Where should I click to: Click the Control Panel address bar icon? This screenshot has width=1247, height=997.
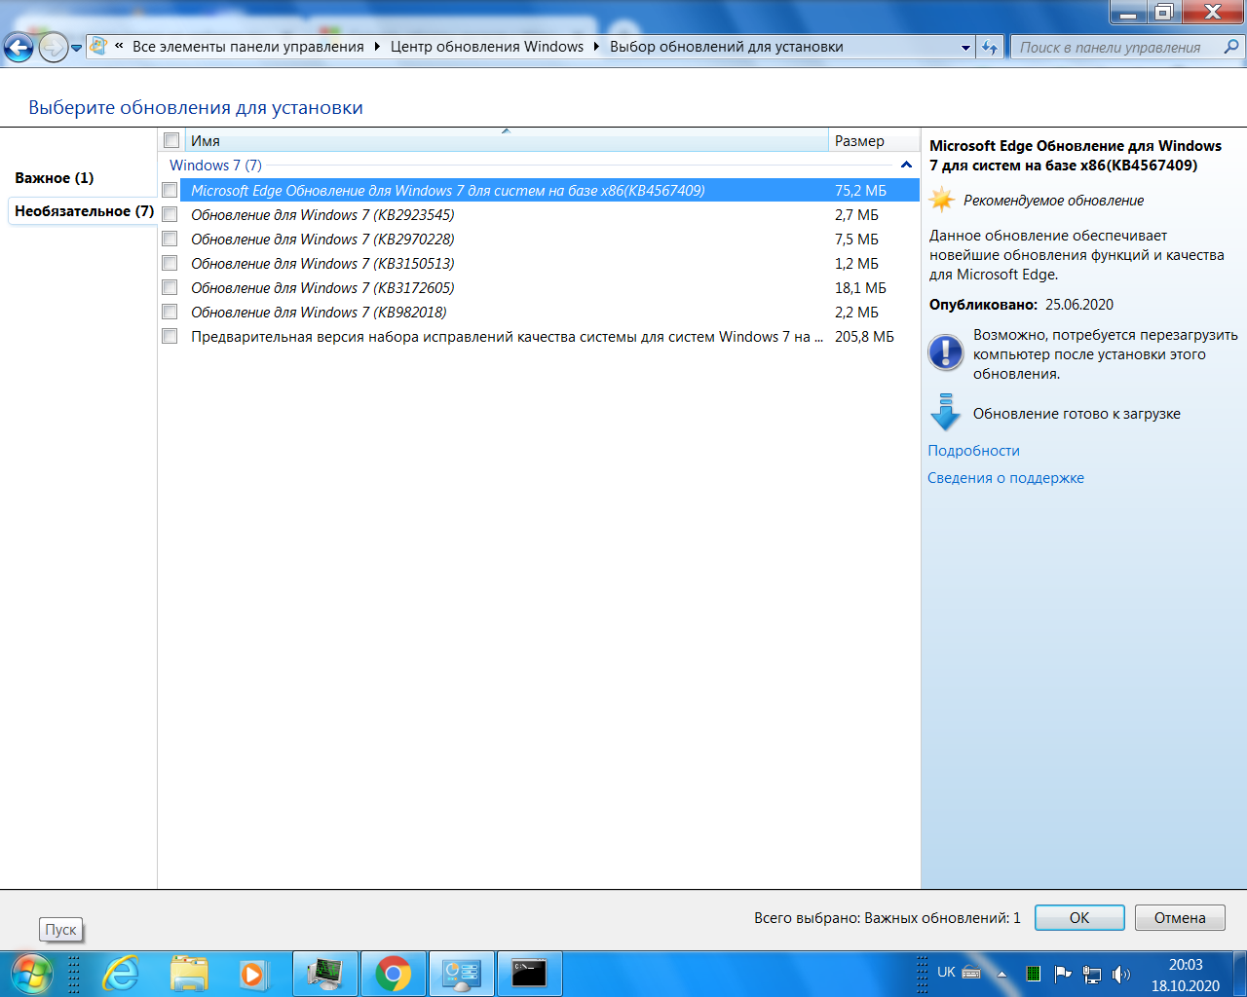(x=98, y=46)
